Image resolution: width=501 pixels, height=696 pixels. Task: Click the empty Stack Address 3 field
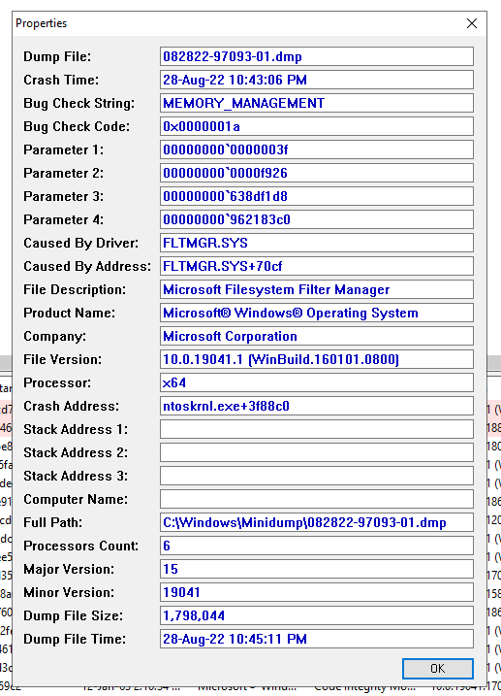tap(317, 476)
